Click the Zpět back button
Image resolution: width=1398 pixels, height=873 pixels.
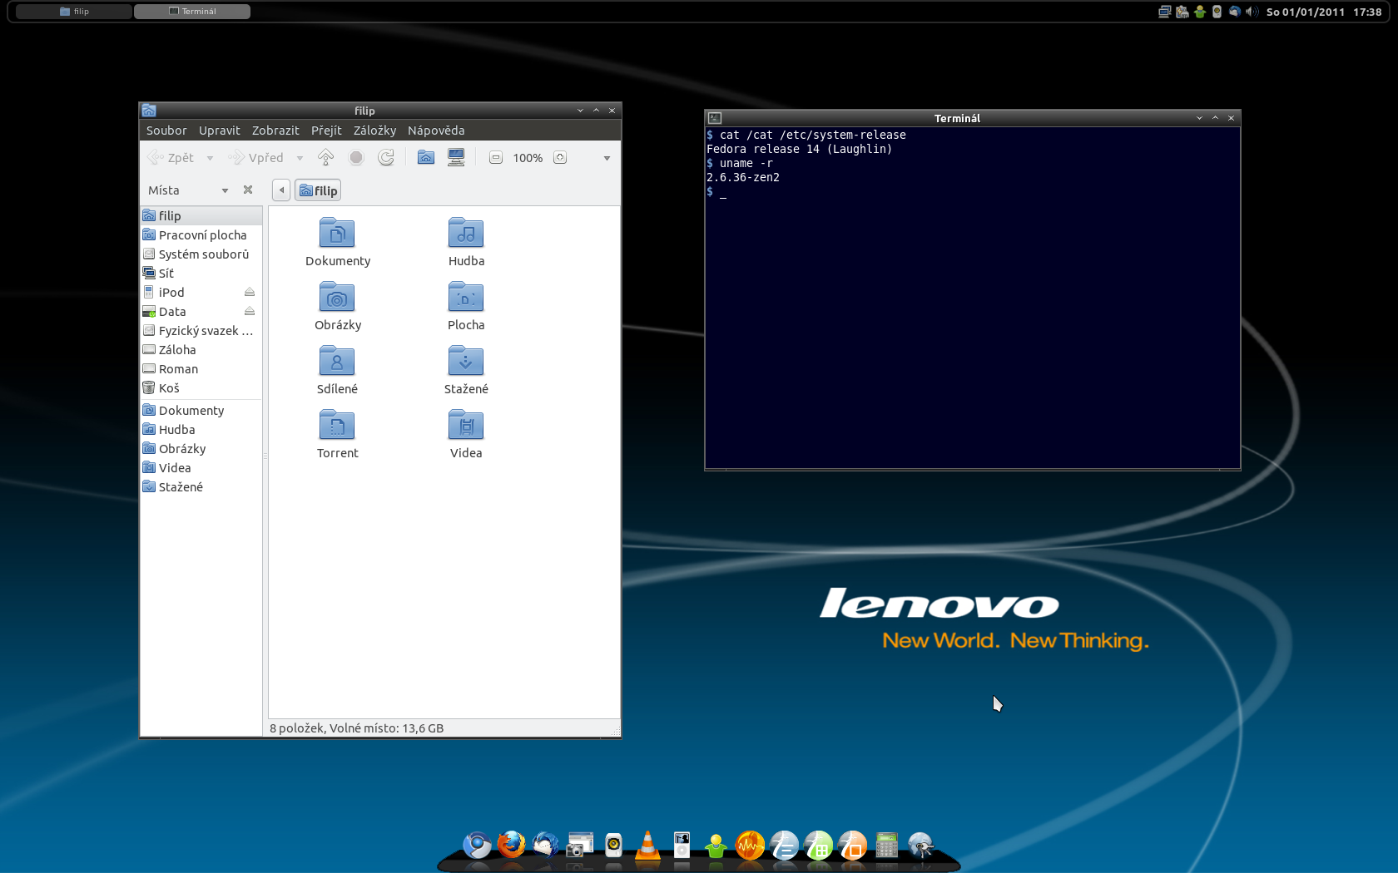click(171, 157)
